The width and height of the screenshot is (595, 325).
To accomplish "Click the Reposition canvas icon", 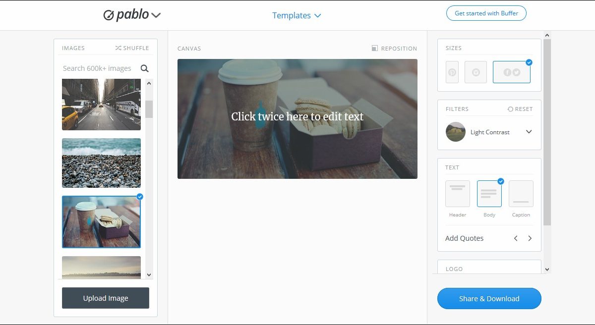I will pos(375,49).
